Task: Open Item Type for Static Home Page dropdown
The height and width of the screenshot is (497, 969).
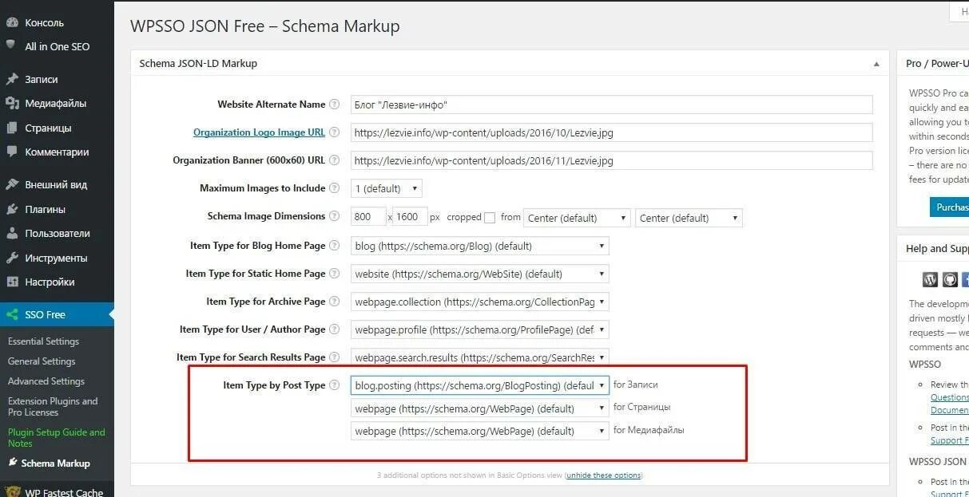Action: 479,274
